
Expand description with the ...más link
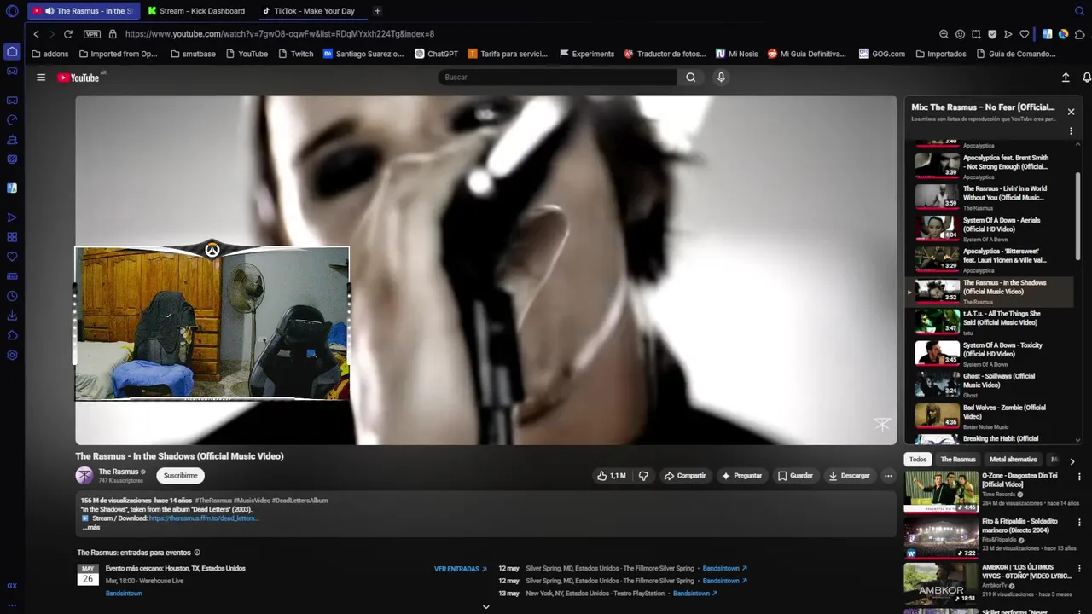point(91,528)
